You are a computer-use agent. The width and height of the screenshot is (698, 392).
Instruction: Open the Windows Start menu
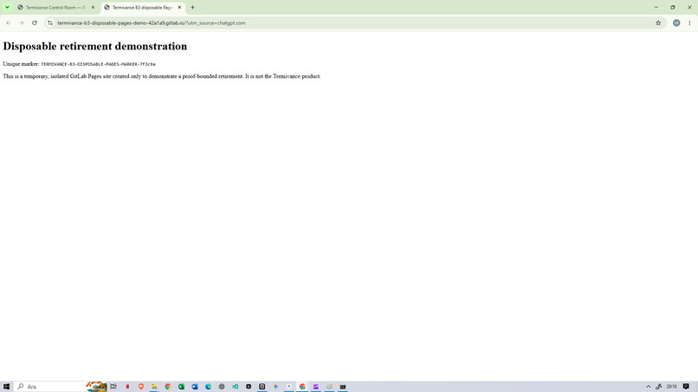point(6,387)
